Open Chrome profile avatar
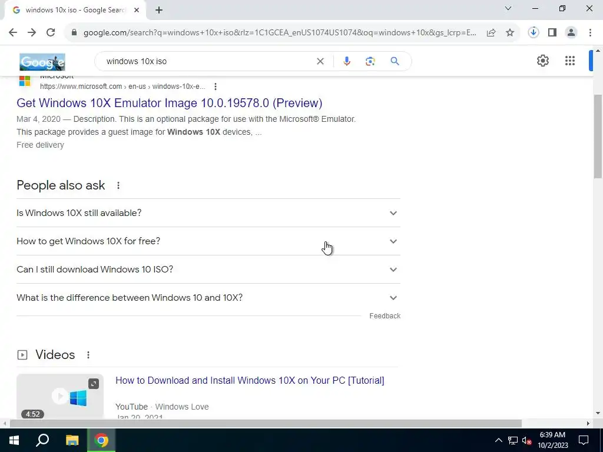The image size is (603, 452). pos(571,33)
